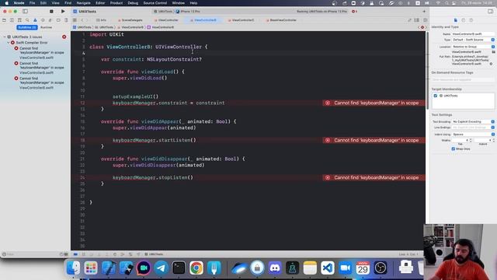Jump to the previous issue arrow
The height and width of the screenshot is (280, 497).
pyautogui.click(x=419, y=27)
